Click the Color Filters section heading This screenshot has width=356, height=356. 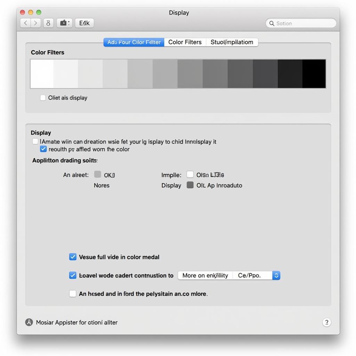tap(48, 52)
